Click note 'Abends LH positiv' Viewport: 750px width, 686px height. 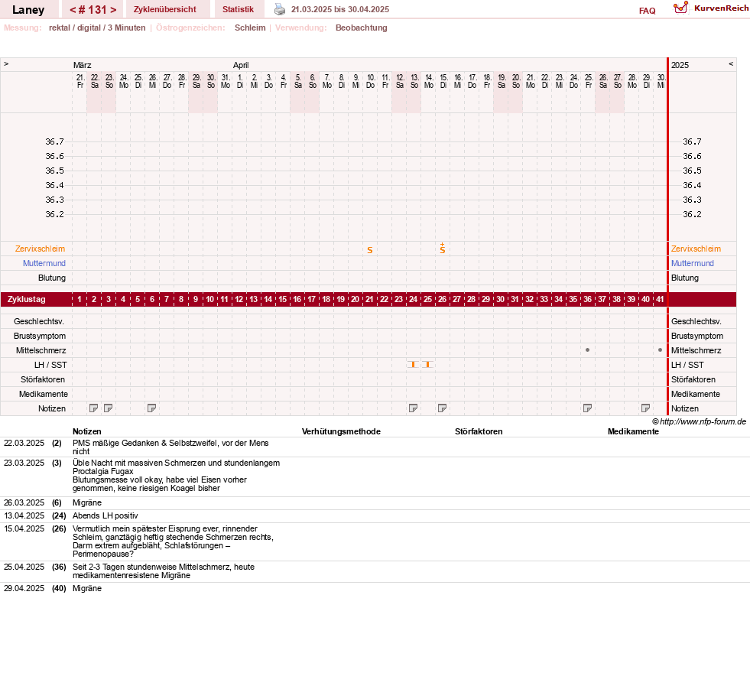pyautogui.click(x=106, y=515)
